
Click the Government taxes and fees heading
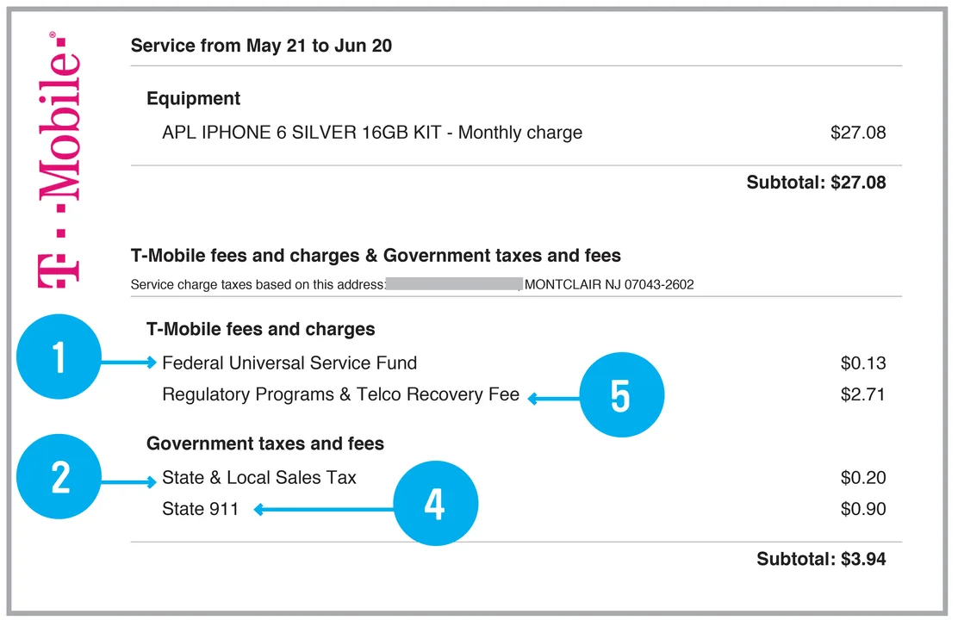265,443
